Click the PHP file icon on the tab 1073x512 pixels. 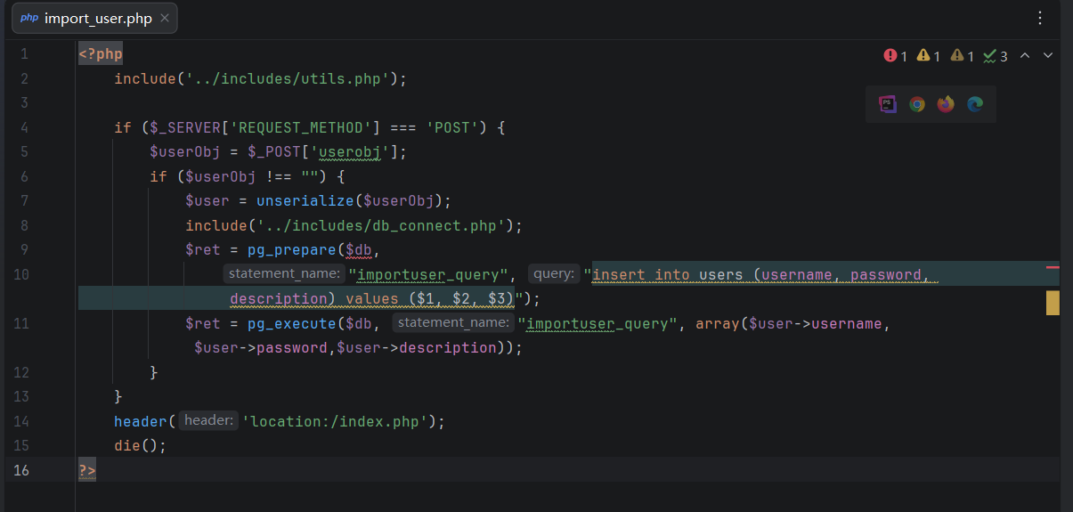[29, 18]
